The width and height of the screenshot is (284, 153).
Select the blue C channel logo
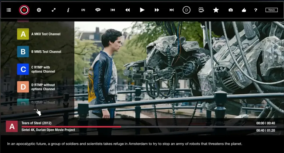click(23, 69)
